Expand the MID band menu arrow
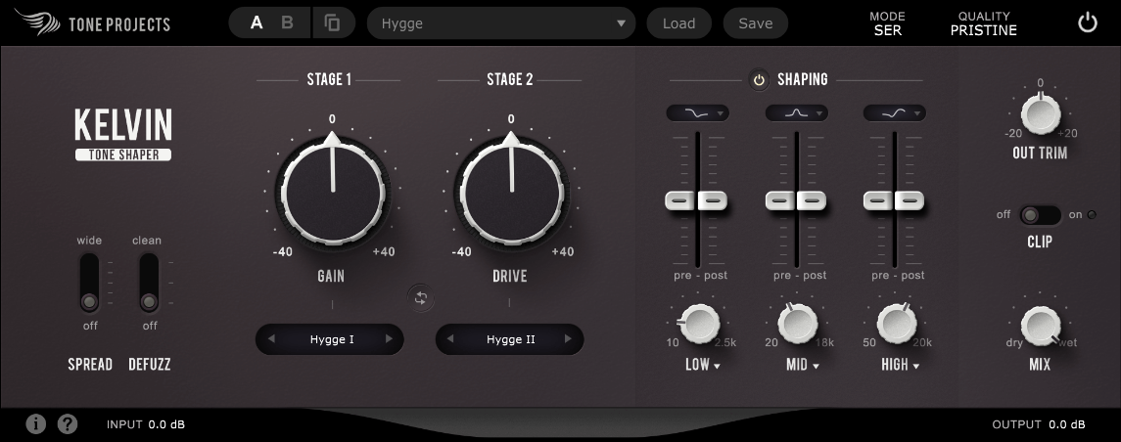The width and height of the screenshot is (1121, 442). point(816,367)
